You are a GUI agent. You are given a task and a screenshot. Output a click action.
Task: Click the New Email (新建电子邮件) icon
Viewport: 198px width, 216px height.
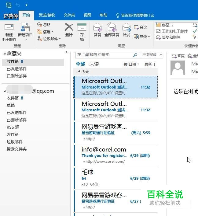click(9, 27)
